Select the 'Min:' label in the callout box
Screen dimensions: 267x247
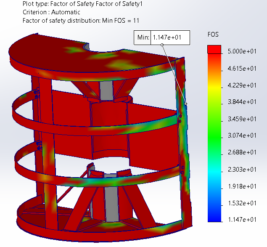click(143, 38)
